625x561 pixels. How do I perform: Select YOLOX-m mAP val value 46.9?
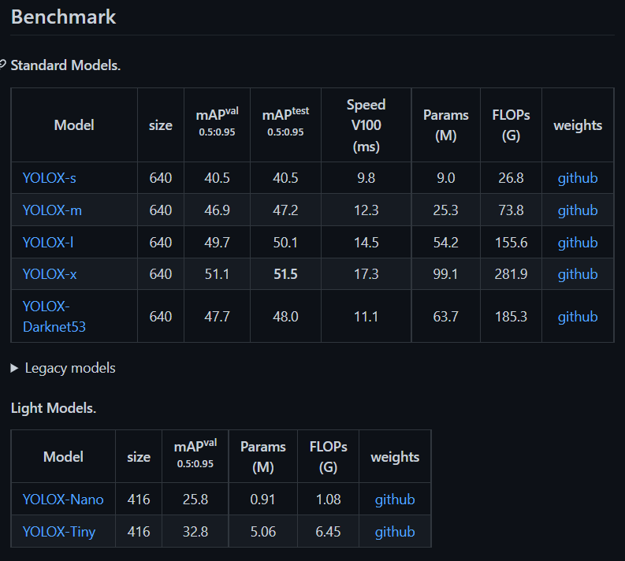pyautogui.click(x=217, y=210)
